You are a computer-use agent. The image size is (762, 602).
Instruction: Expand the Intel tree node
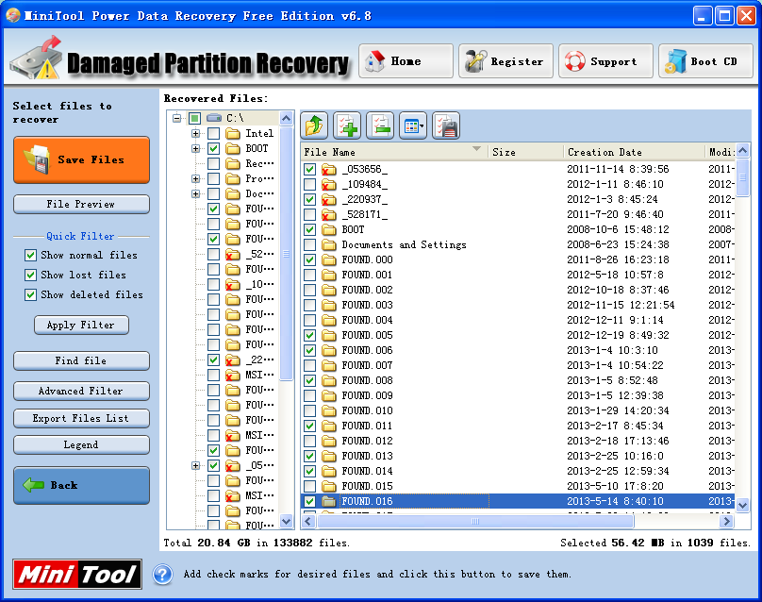tap(195, 133)
